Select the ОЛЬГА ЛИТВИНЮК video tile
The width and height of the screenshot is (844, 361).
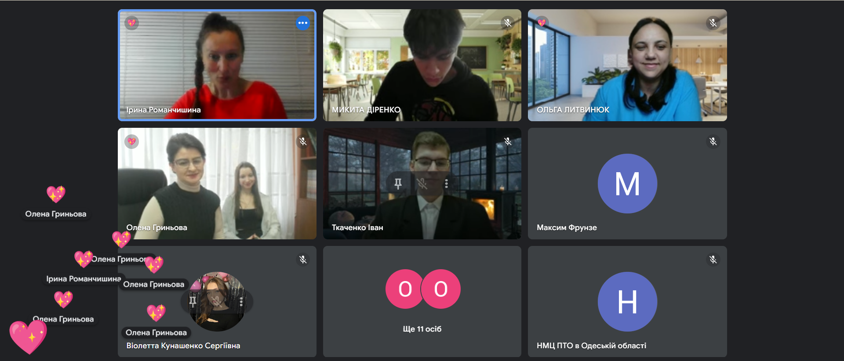[627, 65]
